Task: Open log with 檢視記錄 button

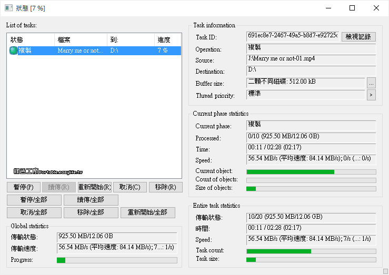Action: click(x=358, y=37)
